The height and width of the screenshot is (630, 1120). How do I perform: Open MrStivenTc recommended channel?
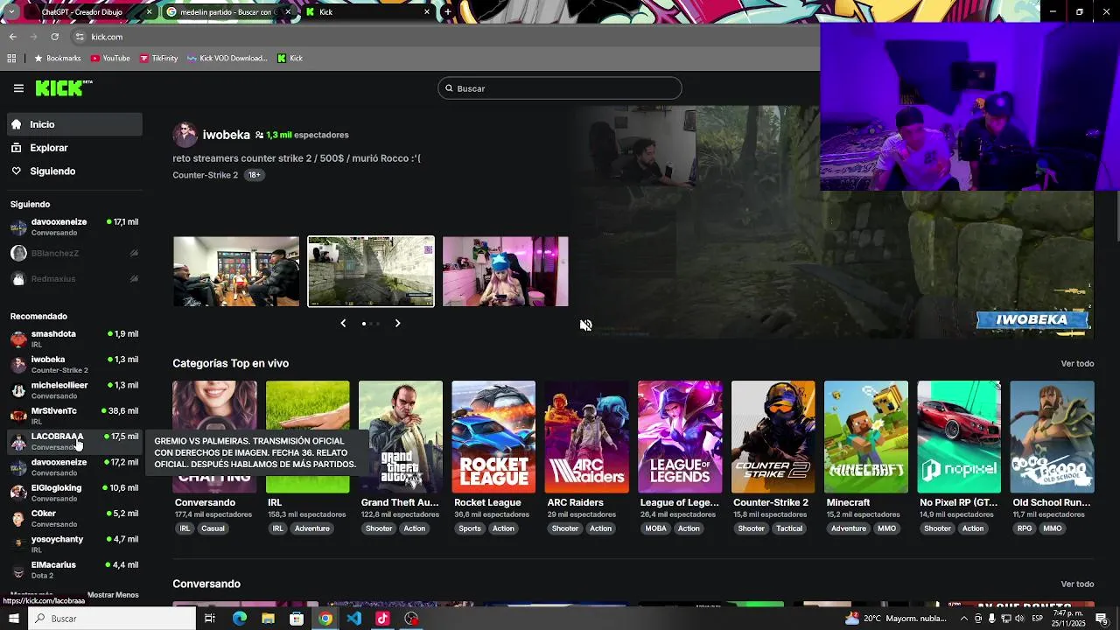tap(74, 416)
